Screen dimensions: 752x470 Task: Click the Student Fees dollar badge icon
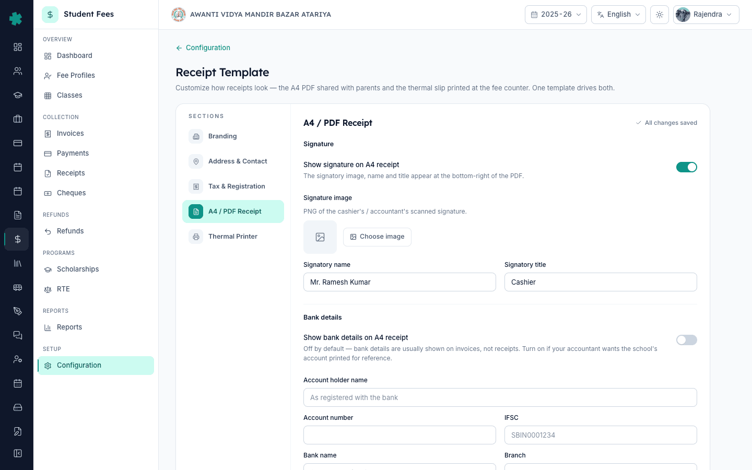pos(50,15)
